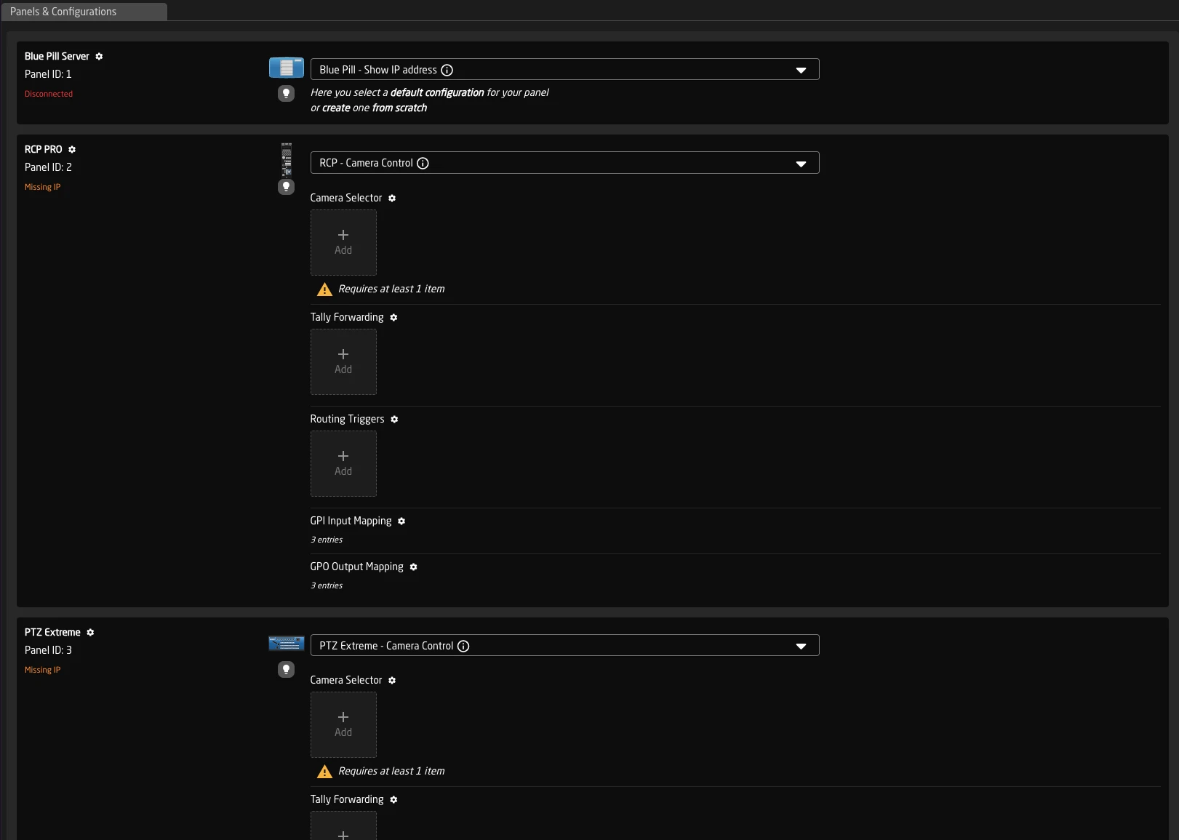Viewport: 1179px width, 840px height.
Task: Open the Blue Pill - Show IP address dropdown
Action: pos(801,69)
